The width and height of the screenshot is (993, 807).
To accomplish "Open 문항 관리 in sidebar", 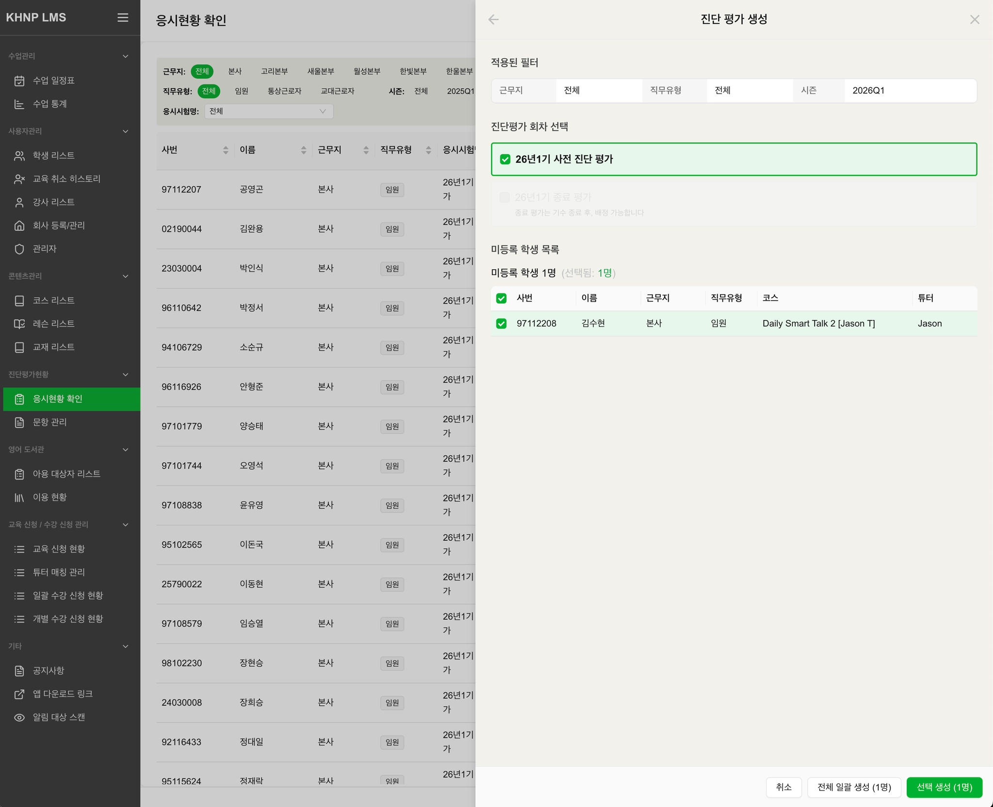I will (x=49, y=422).
